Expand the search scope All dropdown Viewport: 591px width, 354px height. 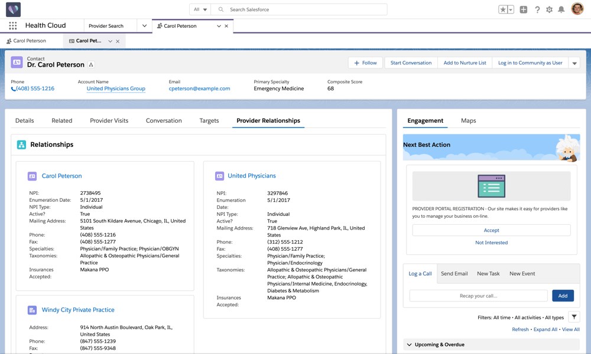coord(200,9)
